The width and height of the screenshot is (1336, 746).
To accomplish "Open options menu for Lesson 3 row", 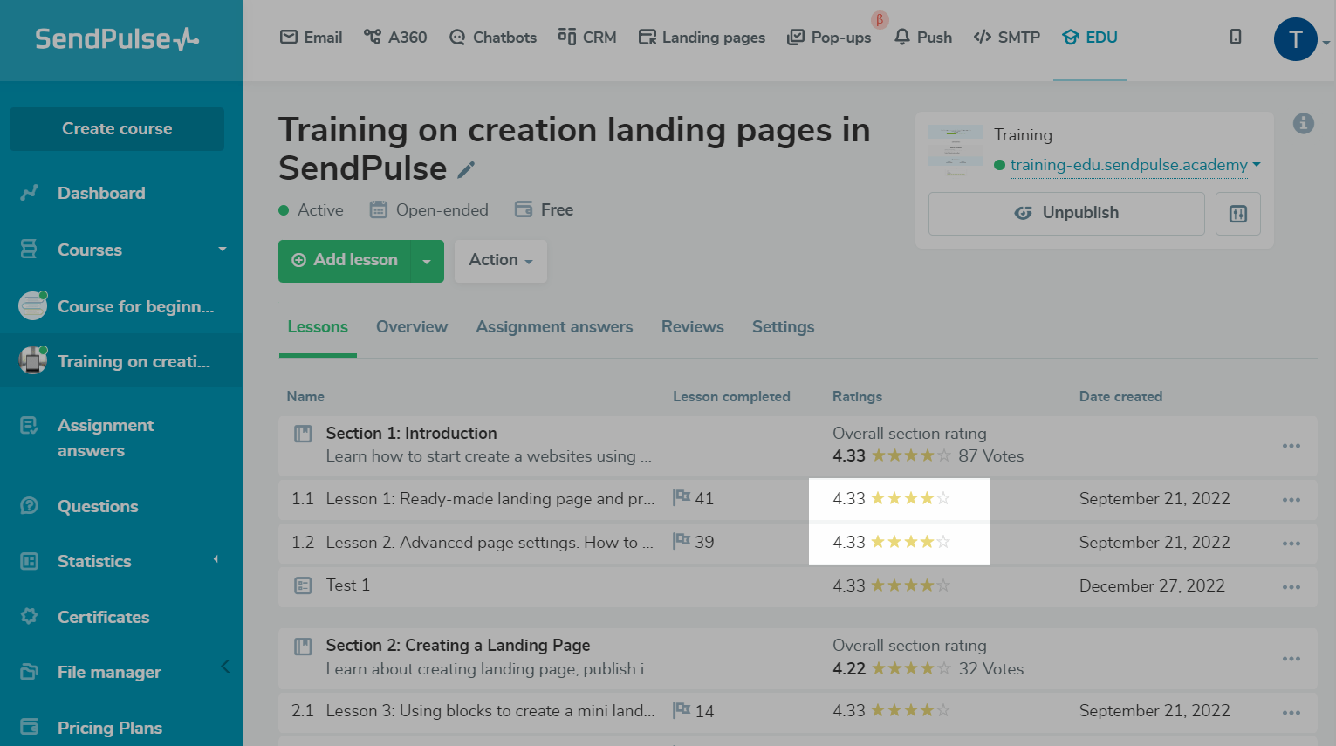I will pos(1291,713).
